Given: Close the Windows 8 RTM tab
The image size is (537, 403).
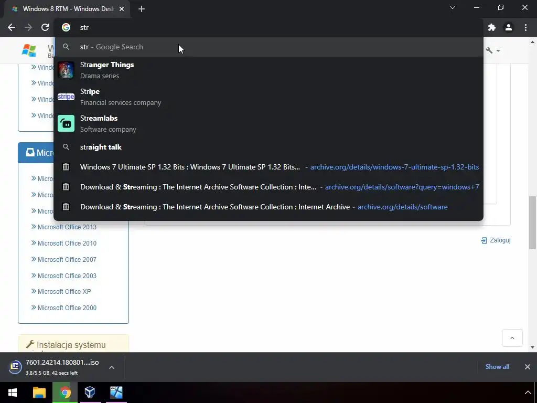Looking at the screenshot, I should tap(122, 9).
